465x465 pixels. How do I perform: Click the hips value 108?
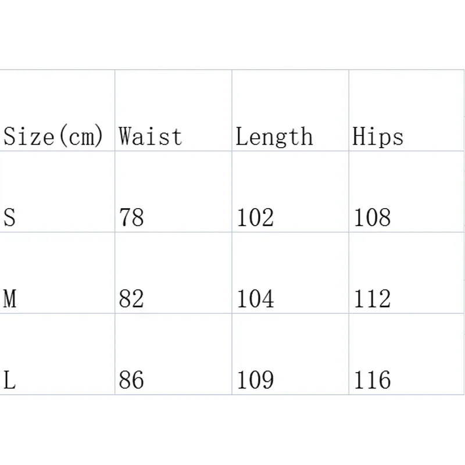click(373, 218)
